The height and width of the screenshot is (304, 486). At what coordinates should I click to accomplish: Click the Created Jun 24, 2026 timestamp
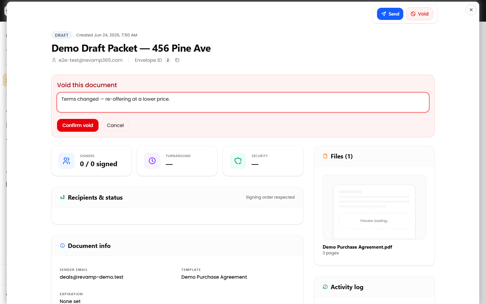pyautogui.click(x=107, y=35)
